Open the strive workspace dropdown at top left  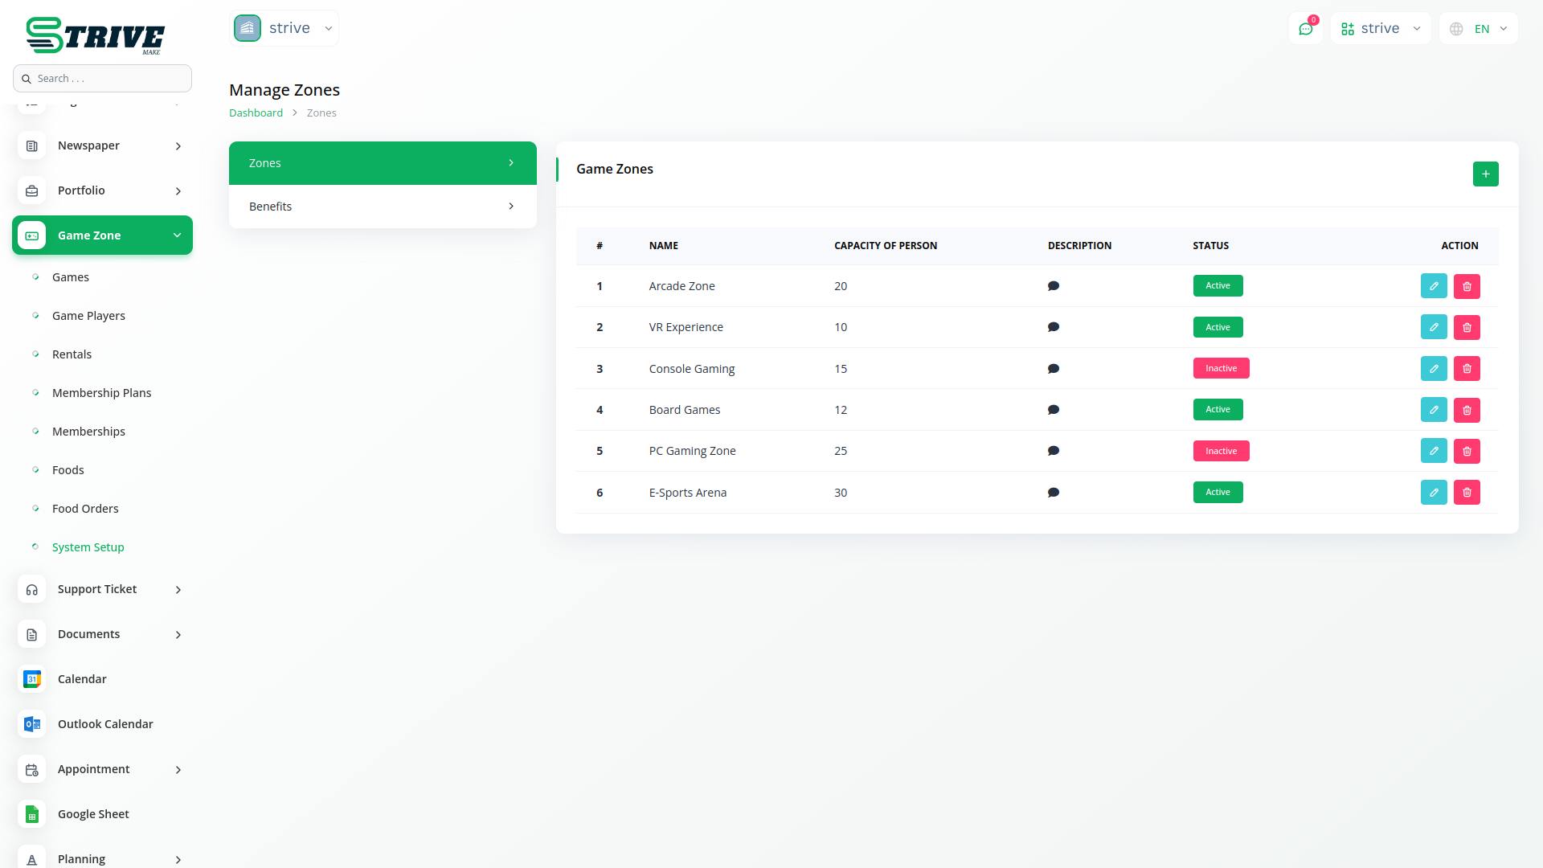284,28
